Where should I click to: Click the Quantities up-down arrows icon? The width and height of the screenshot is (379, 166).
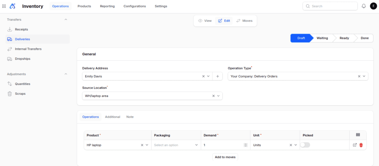10,84
